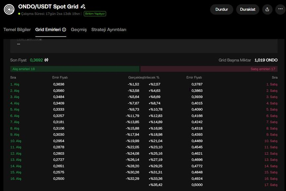Click sell order price 0,4242
Viewport: 286px width, 191px height.
pyautogui.click(x=197, y=122)
